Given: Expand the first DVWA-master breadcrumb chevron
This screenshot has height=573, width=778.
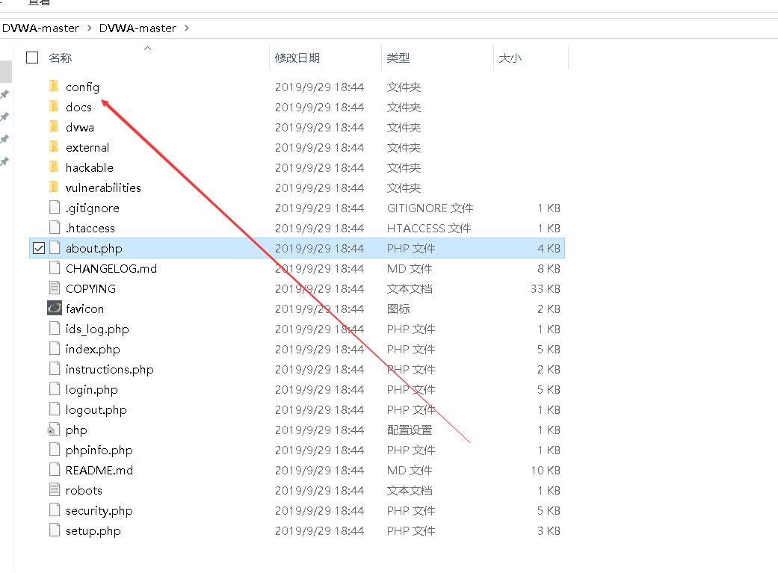Looking at the screenshot, I should tap(90, 28).
